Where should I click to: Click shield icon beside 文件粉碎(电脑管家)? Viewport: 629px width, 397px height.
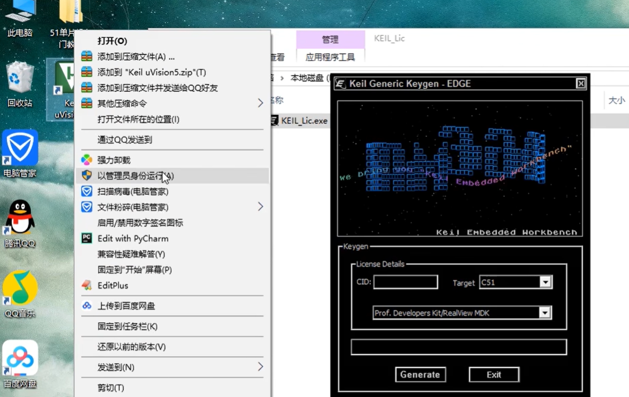pyautogui.click(x=87, y=207)
